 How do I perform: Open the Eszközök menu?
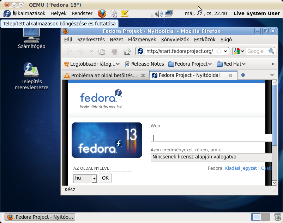(x=205, y=40)
